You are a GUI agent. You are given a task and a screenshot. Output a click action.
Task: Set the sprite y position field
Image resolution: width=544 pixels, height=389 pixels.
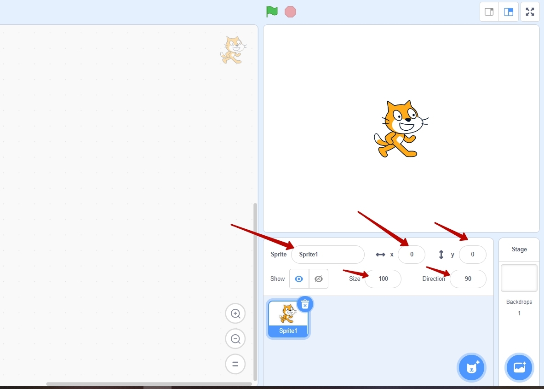point(473,255)
